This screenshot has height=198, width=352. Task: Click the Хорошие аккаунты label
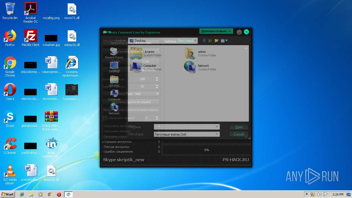pos(117,142)
